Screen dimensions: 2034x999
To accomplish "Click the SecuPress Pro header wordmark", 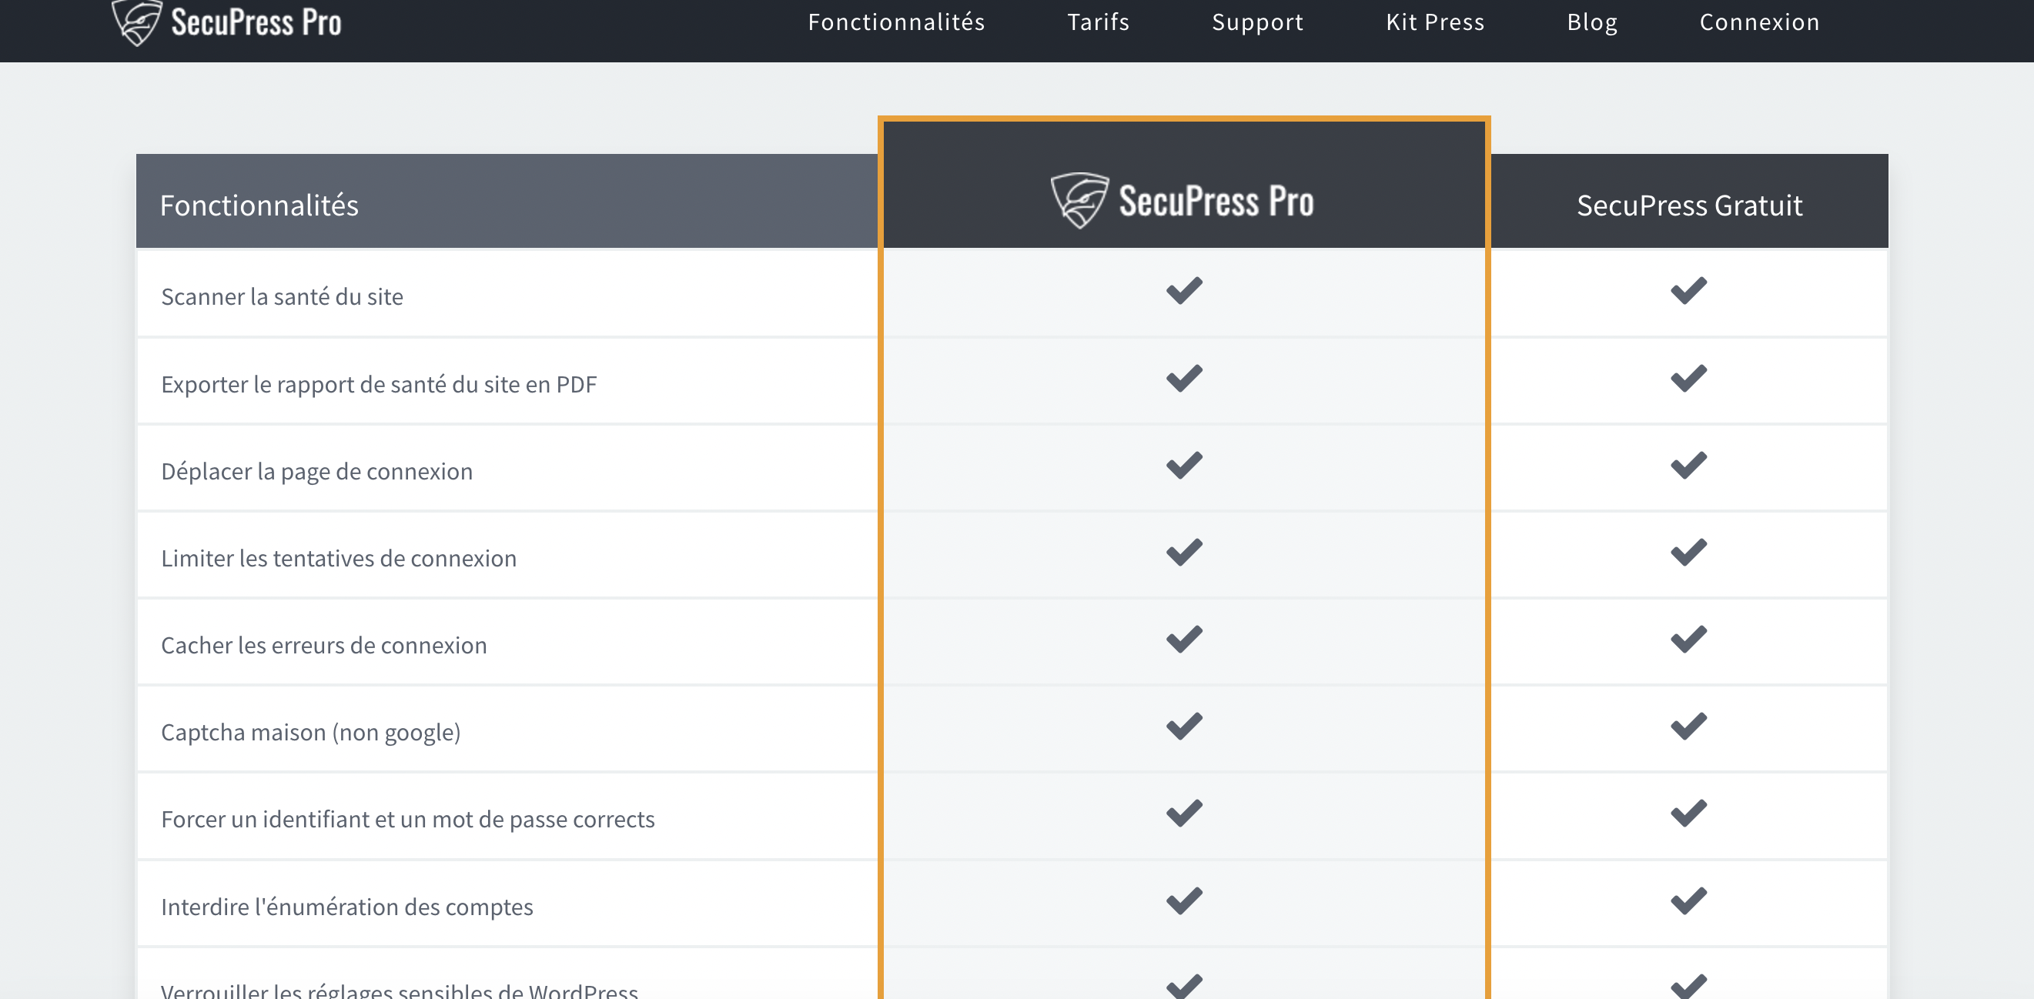I will (256, 22).
